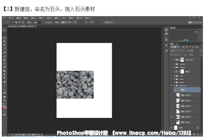Click Intersect with Selection icon
The image size is (209, 139).
coord(23,22)
